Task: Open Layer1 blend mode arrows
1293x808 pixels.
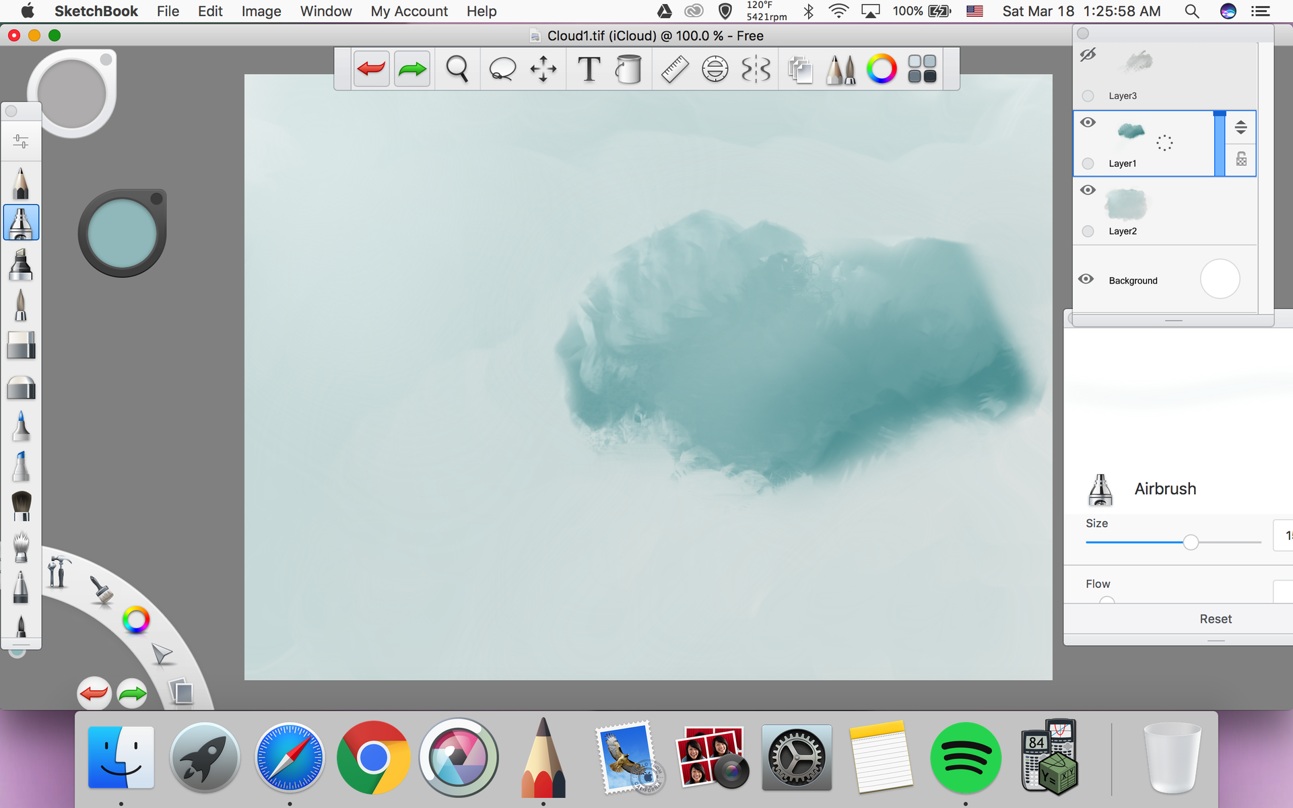Action: click(x=1240, y=127)
